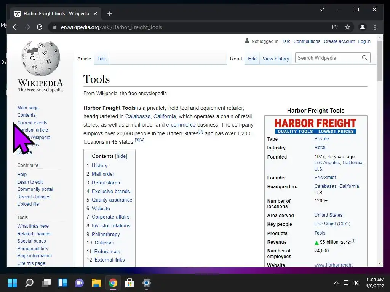The height and width of the screenshot is (292, 390).
Task: Open What links here tool
Action: click(x=33, y=226)
